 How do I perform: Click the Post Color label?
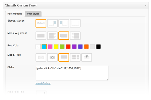click(x=13, y=45)
